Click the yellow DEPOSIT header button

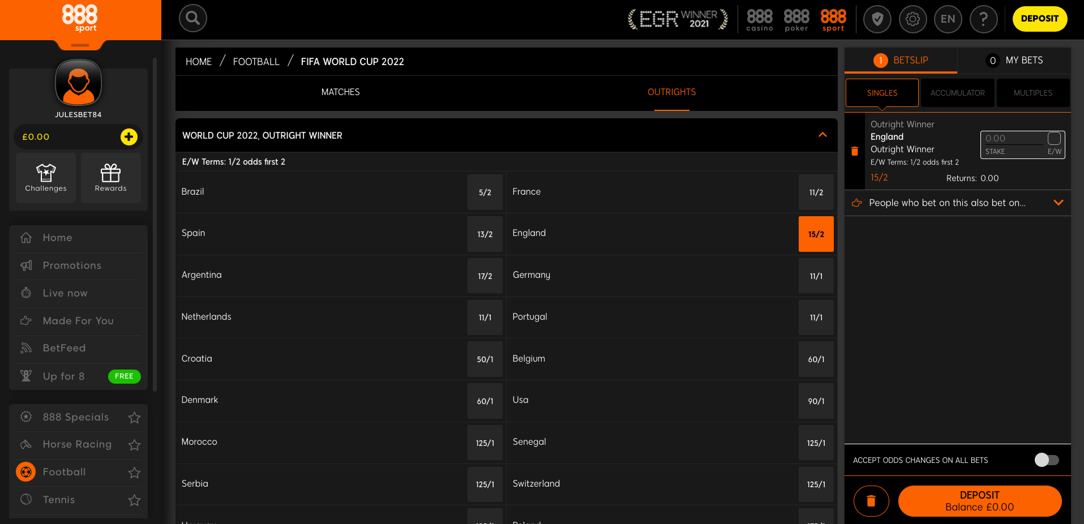(1040, 19)
